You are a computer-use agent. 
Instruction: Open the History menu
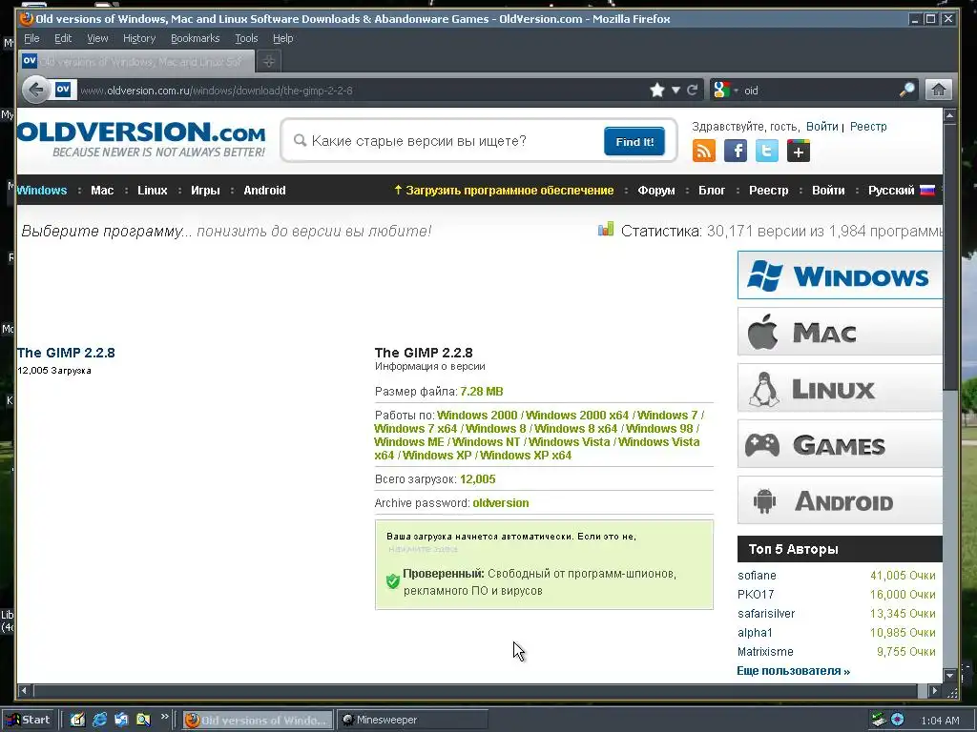139,38
